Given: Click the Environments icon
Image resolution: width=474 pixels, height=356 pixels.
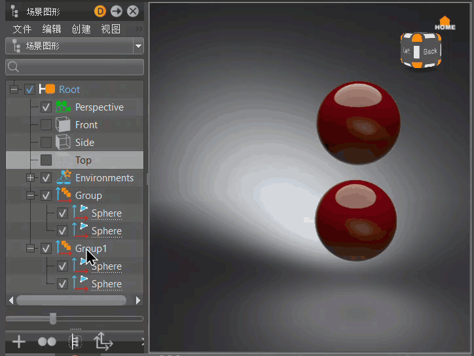Looking at the screenshot, I should (x=64, y=177).
